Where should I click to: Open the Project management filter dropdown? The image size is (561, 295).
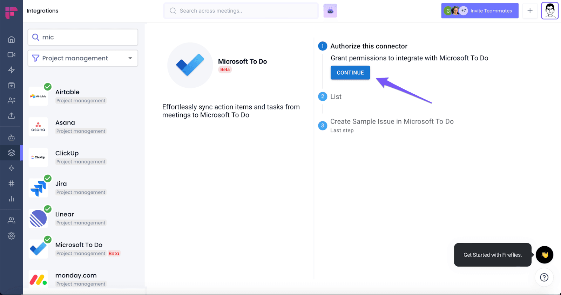[83, 58]
